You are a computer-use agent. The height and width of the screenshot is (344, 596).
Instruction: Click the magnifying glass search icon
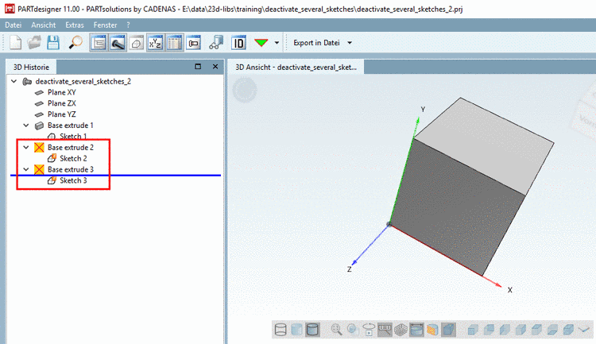tap(75, 43)
